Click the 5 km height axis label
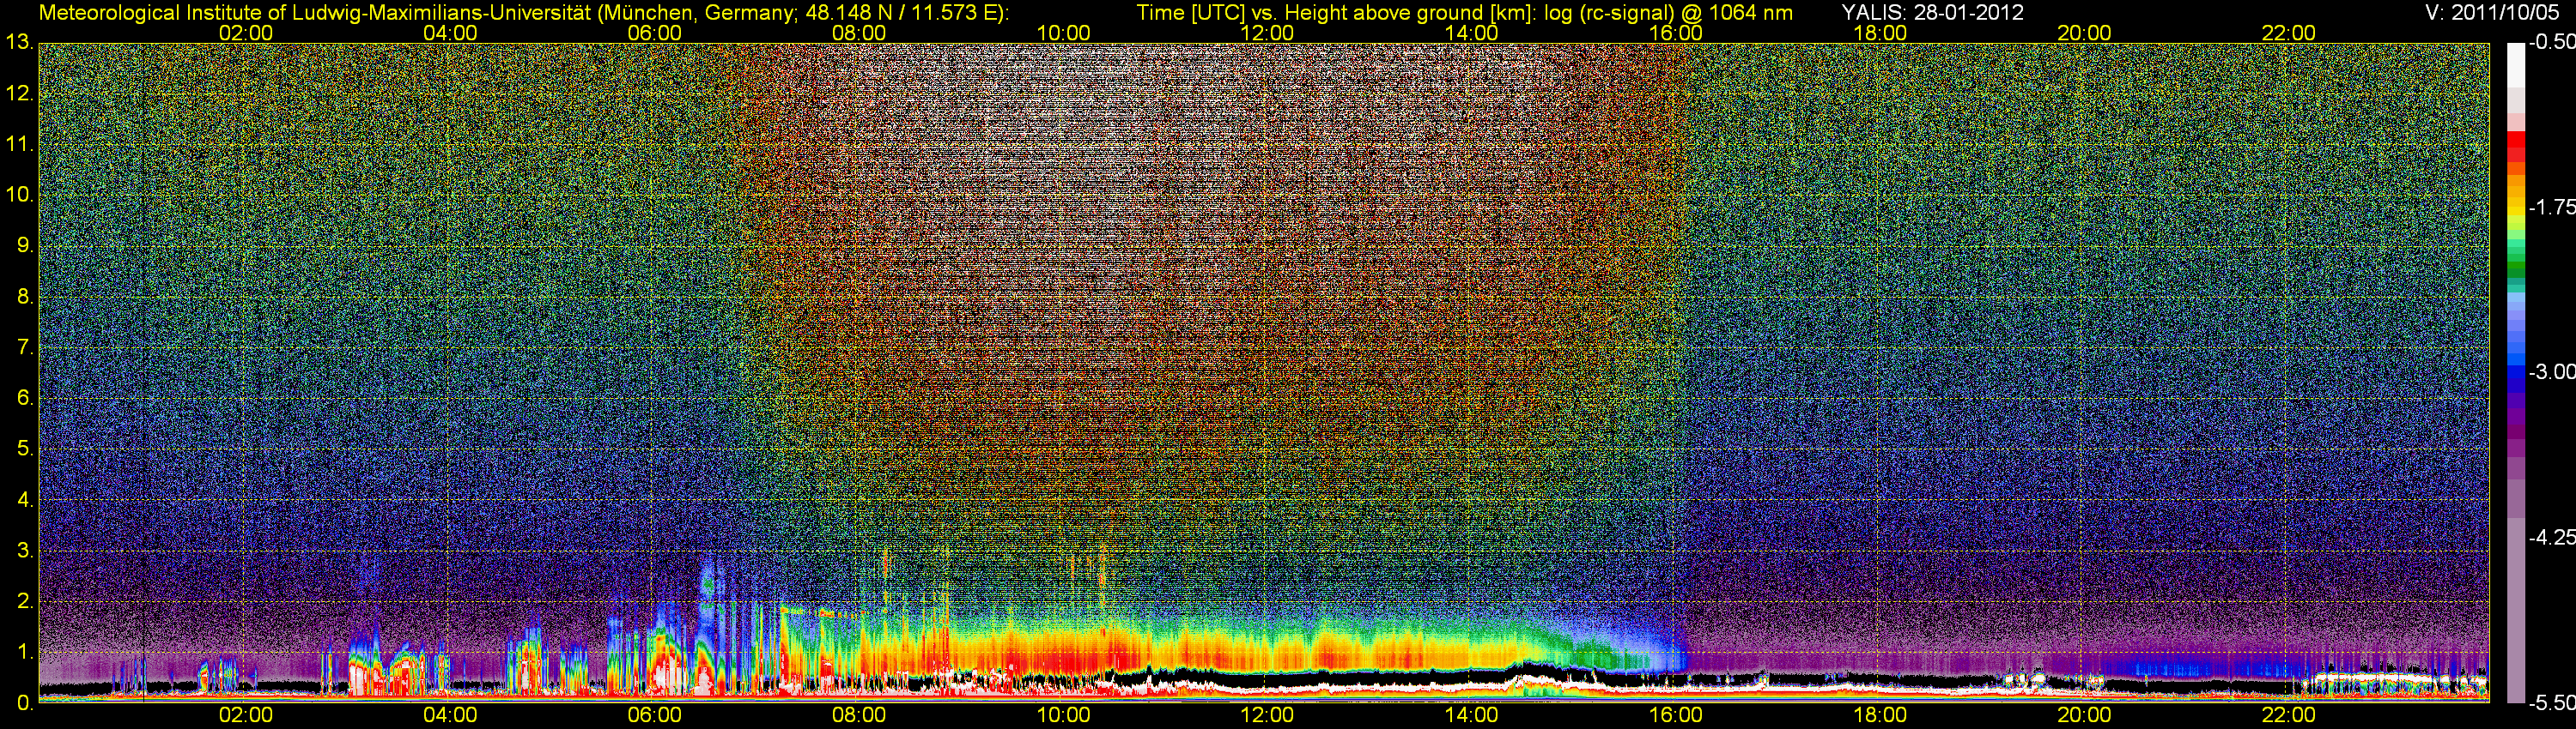The image size is (2576, 729). coord(24,449)
